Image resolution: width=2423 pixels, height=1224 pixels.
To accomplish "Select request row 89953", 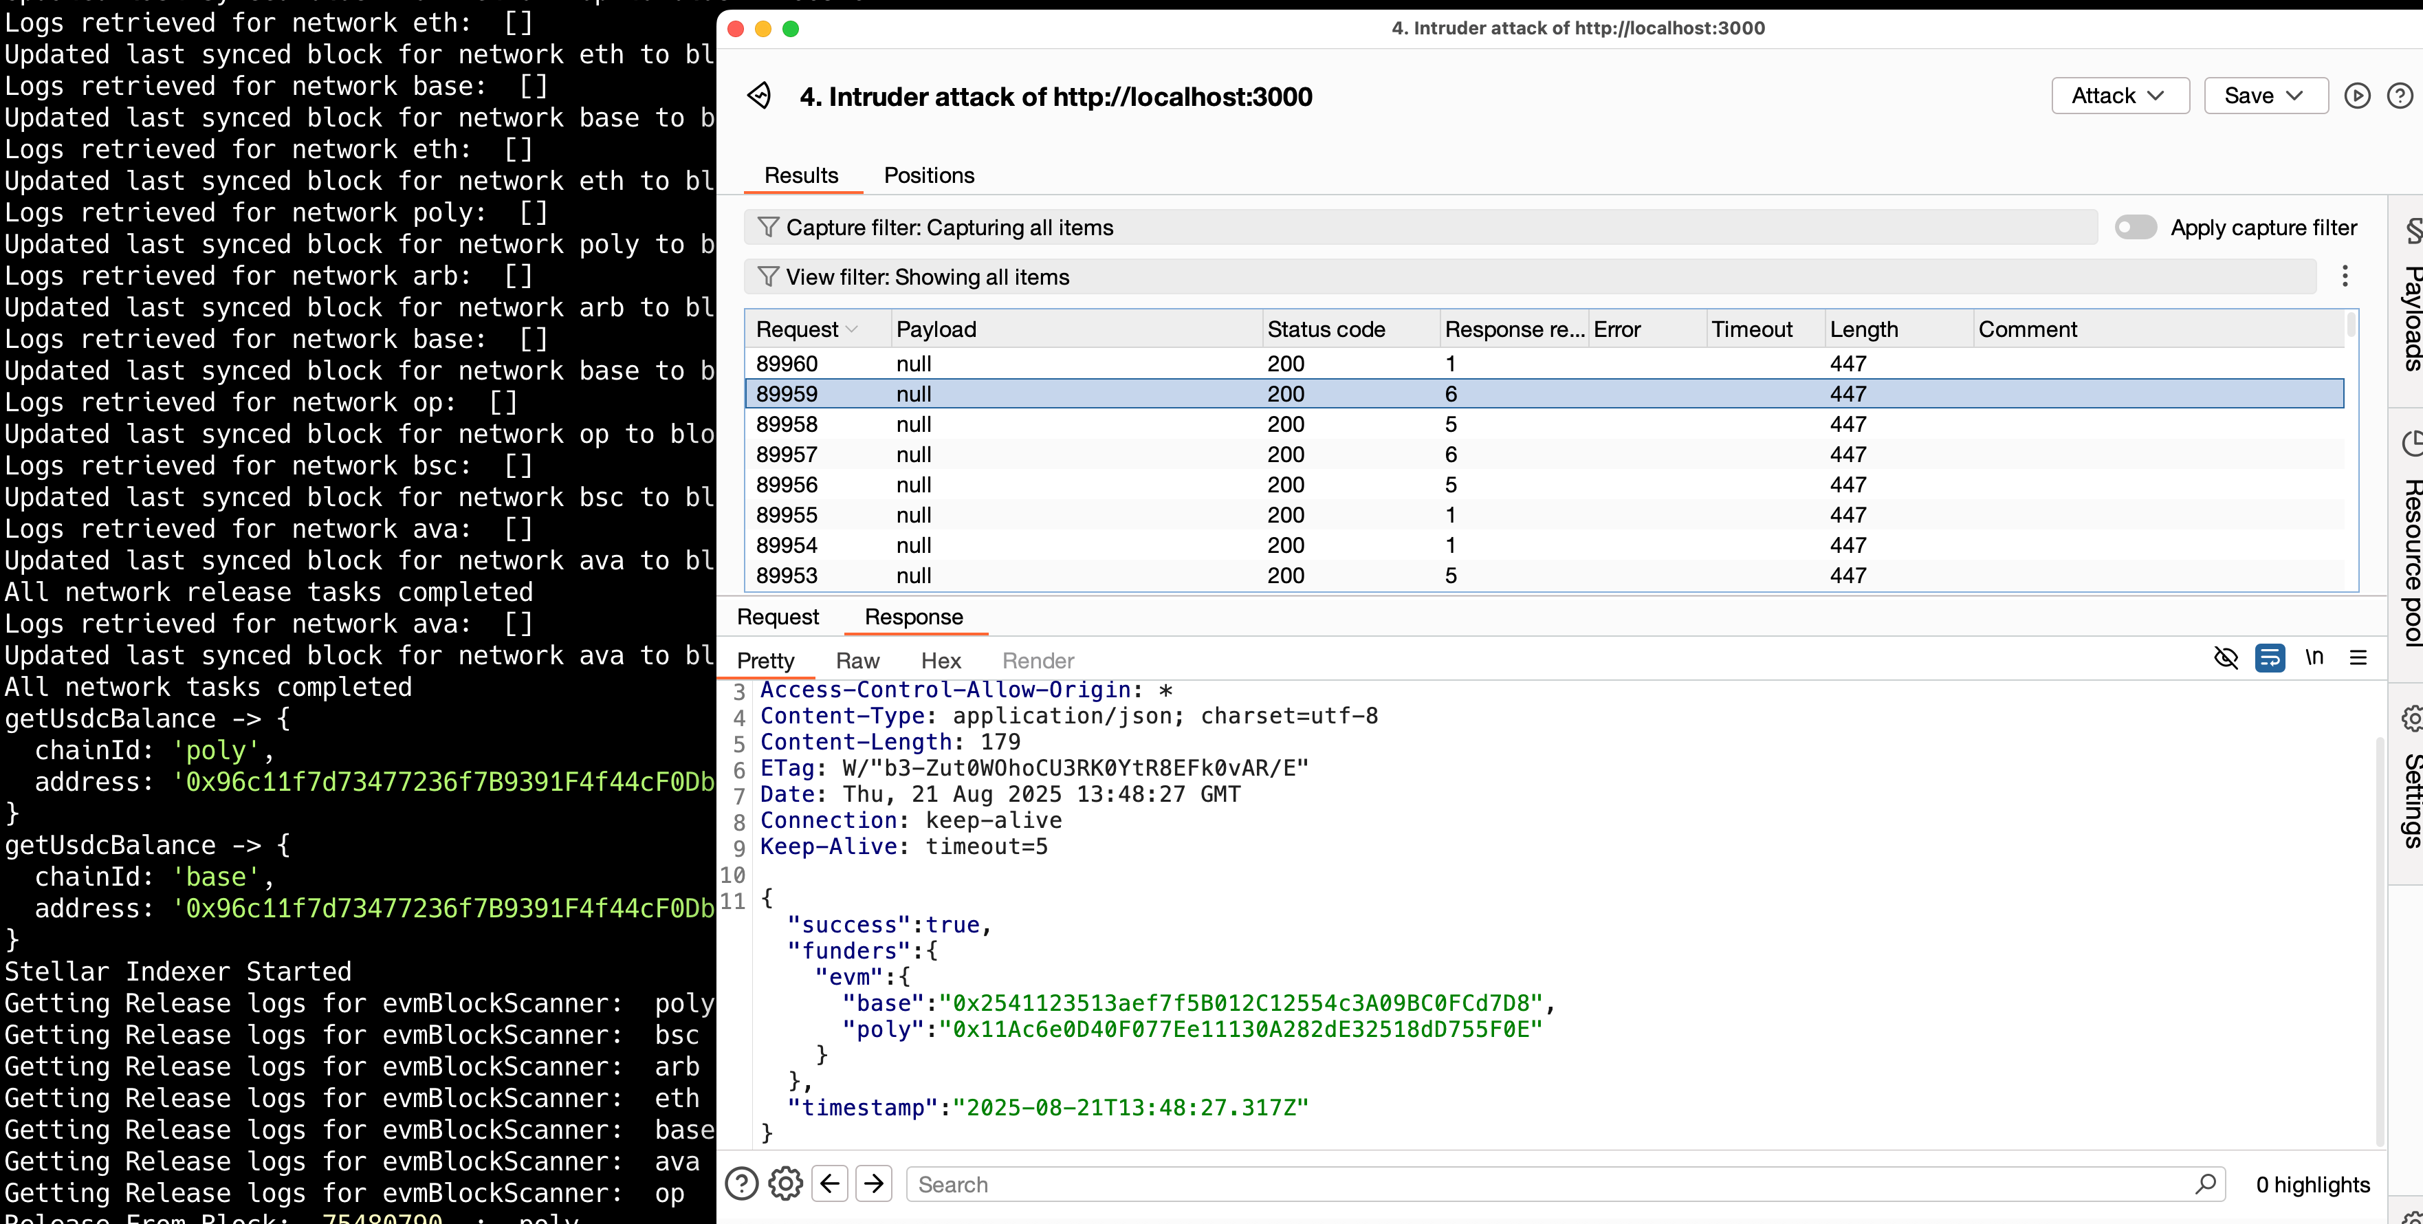I will point(1544,575).
